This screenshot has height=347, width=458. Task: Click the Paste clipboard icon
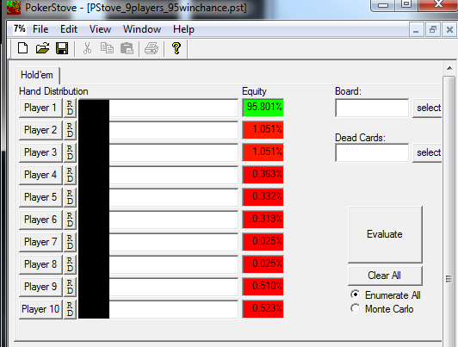pos(127,48)
